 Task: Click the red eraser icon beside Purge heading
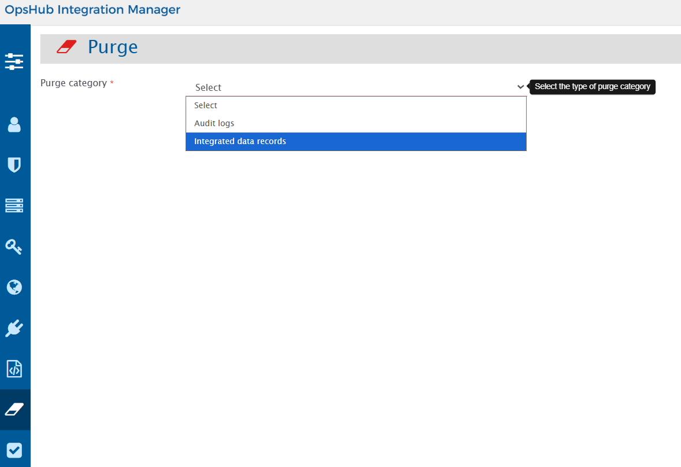(x=66, y=47)
